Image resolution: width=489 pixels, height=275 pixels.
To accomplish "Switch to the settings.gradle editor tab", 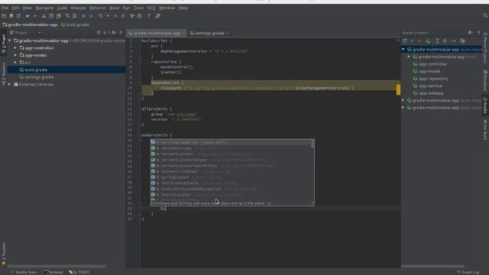I will [x=209, y=33].
